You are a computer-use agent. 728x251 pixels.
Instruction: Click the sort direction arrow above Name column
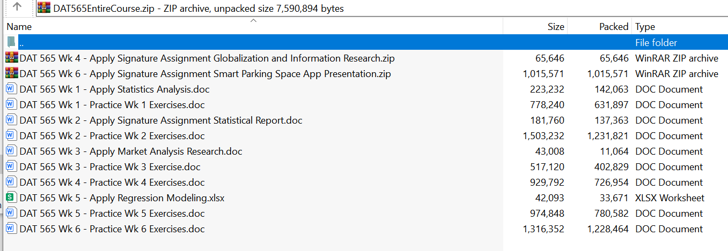[x=253, y=21]
